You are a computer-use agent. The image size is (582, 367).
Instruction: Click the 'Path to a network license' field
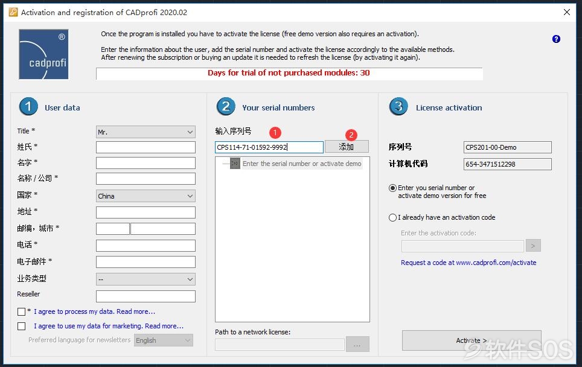(280, 344)
